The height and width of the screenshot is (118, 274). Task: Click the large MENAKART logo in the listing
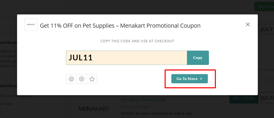pyautogui.click(x=93, y=109)
